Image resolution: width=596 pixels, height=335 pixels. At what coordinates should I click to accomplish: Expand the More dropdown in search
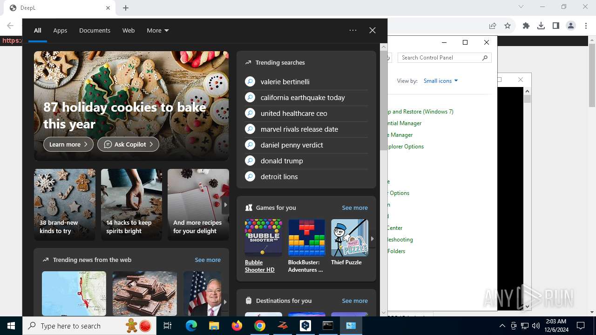(x=158, y=30)
